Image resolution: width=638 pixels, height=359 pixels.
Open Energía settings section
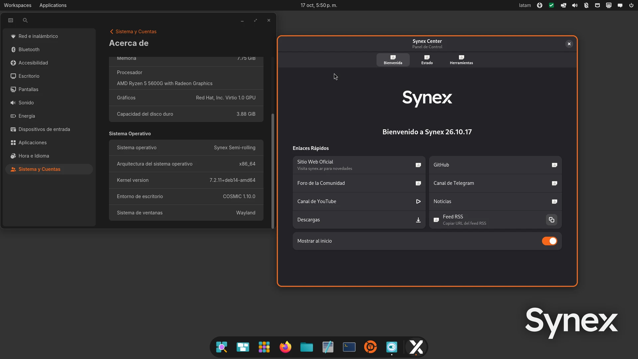49,116
